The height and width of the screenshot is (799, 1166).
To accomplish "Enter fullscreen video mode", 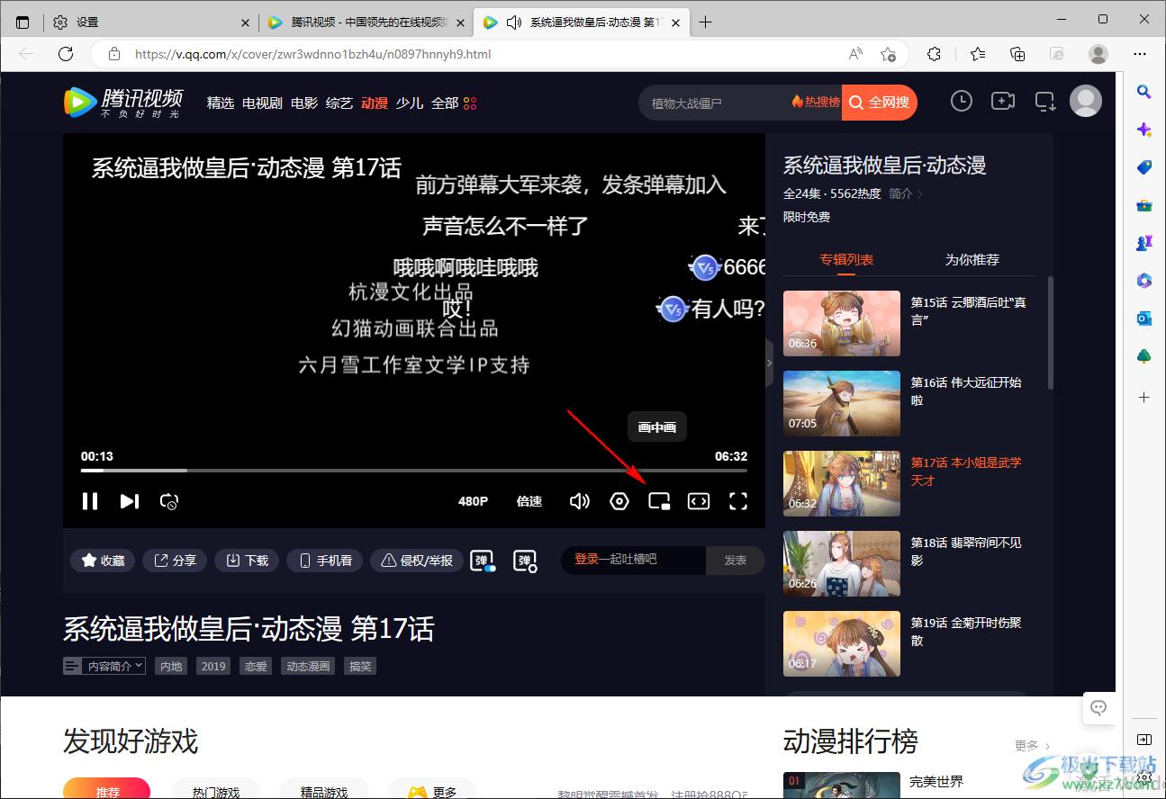I will point(738,501).
